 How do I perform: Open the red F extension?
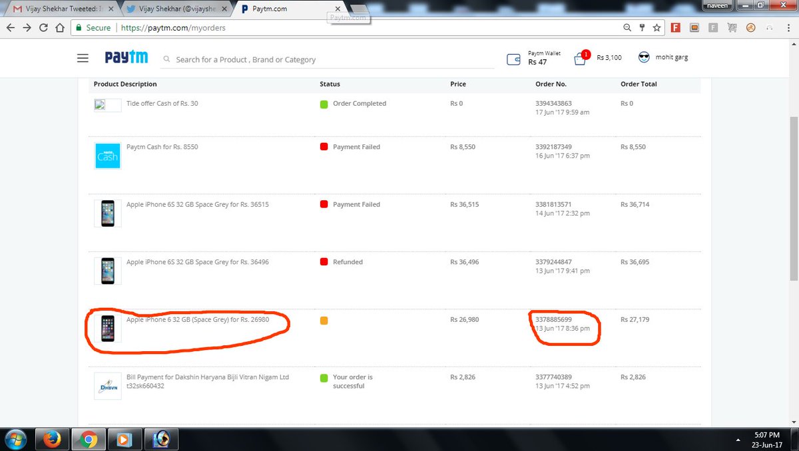coord(676,28)
